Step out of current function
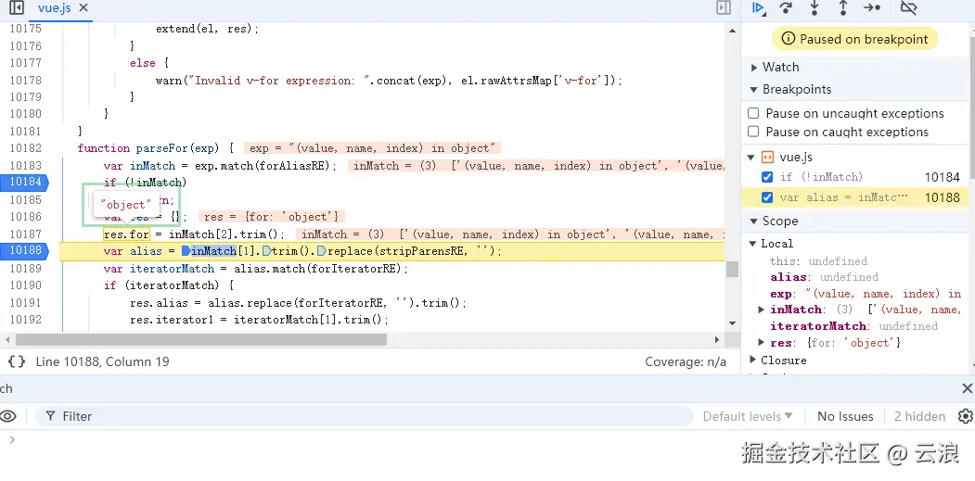975x481 pixels. [x=843, y=8]
